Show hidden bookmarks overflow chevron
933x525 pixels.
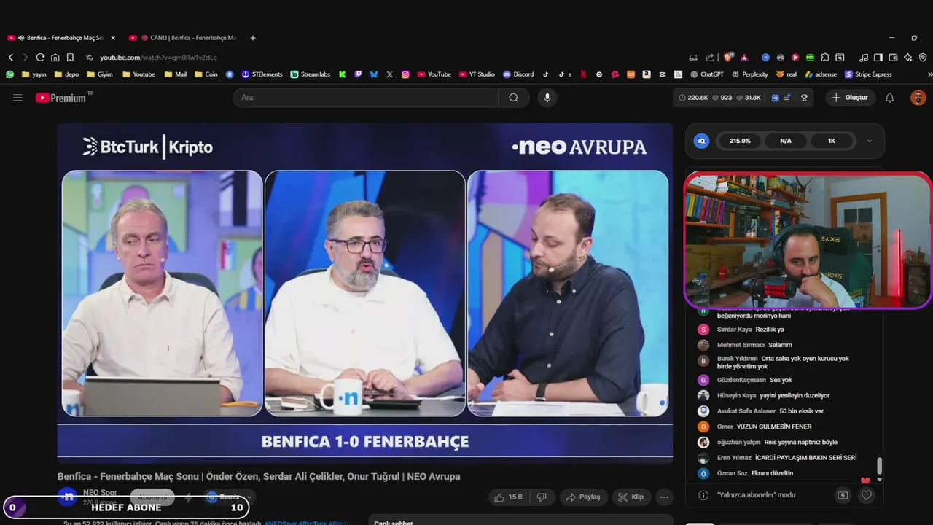(x=929, y=74)
